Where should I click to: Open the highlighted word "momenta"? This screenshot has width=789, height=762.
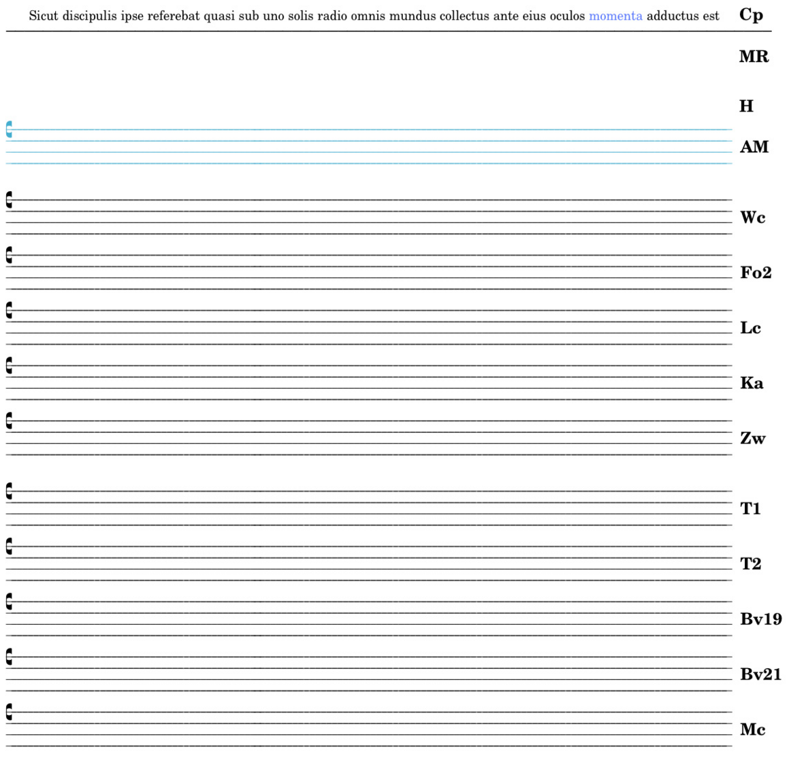pyautogui.click(x=615, y=16)
